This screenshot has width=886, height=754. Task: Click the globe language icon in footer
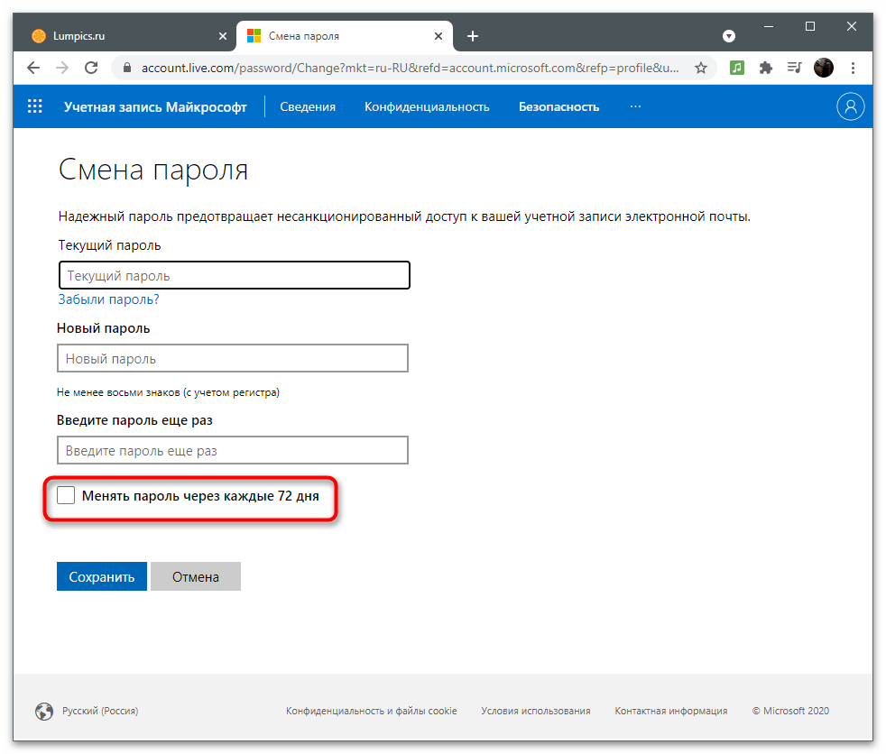click(44, 711)
